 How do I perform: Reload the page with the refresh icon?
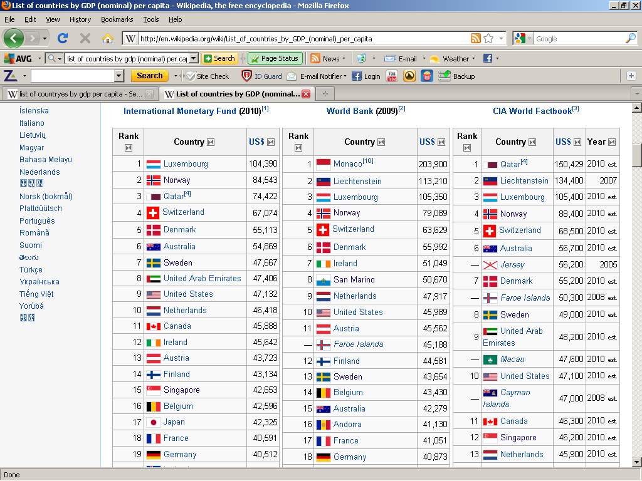63,38
